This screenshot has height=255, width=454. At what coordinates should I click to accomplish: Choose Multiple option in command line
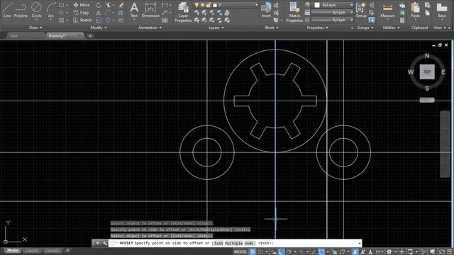pyautogui.click(x=234, y=243)
